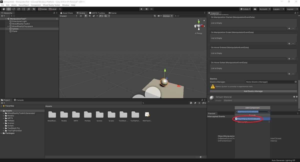Click the Add Elastics Manager button

click(x=253, y=91)
